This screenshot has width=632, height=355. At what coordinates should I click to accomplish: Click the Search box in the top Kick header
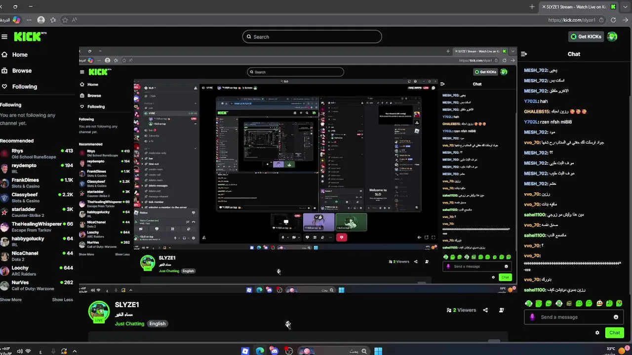point(312,36)
